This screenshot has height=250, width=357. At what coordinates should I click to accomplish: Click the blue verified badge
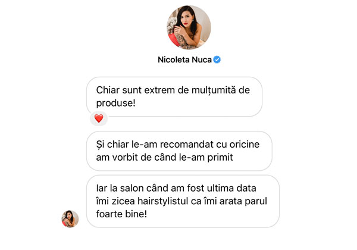(x=217, y=60)
